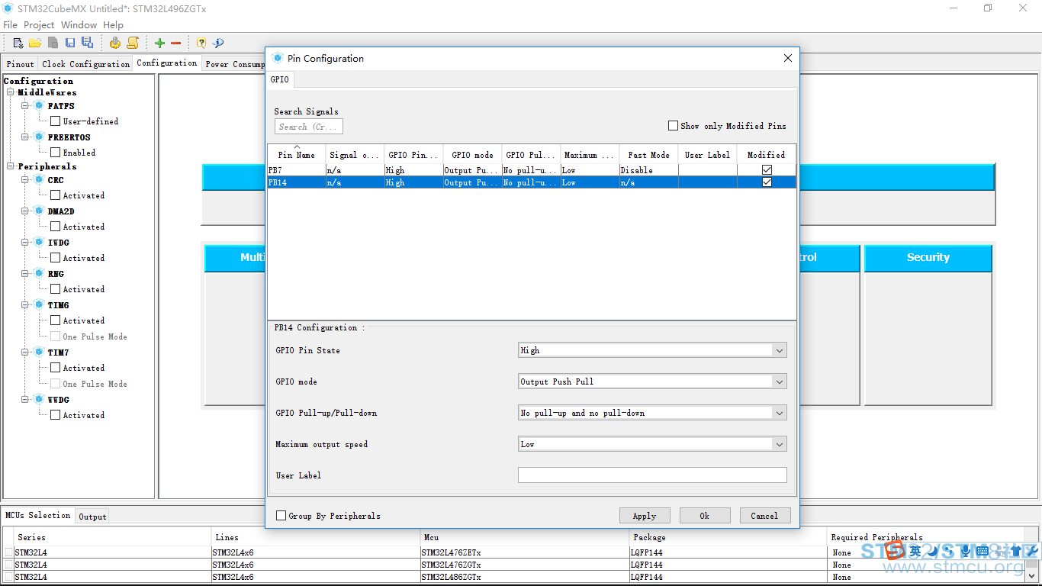This screenshot has height=586, width=1042.
Task: Toggle Show only Modified Pins checkbox
Action: coord(673,126)
